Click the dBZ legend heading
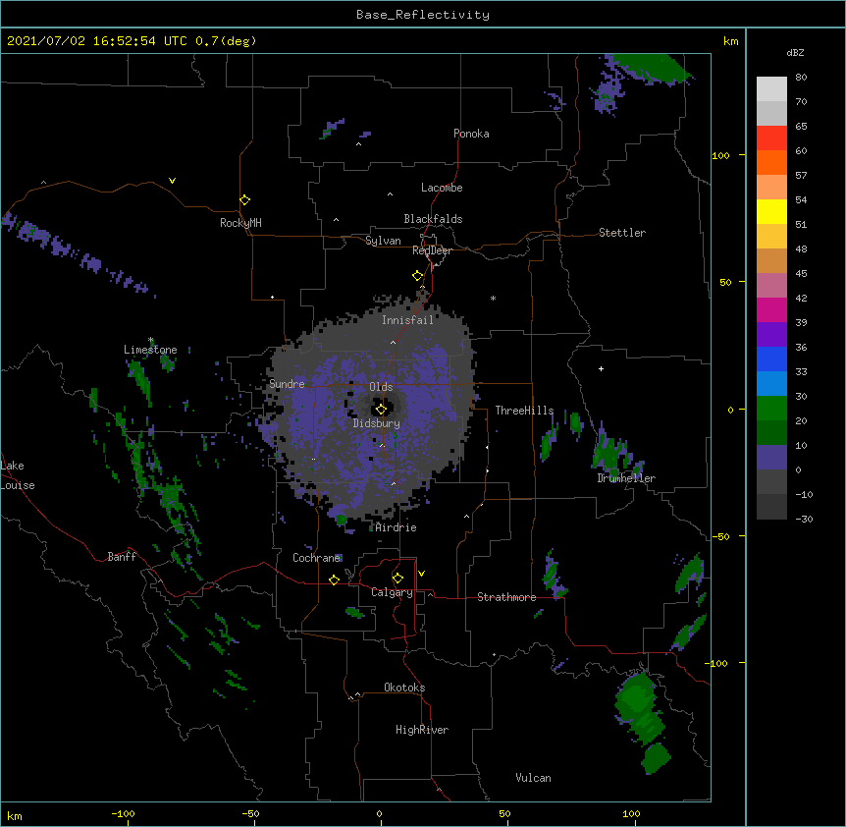This screenshot has width=846, height=827. point(795,52)
